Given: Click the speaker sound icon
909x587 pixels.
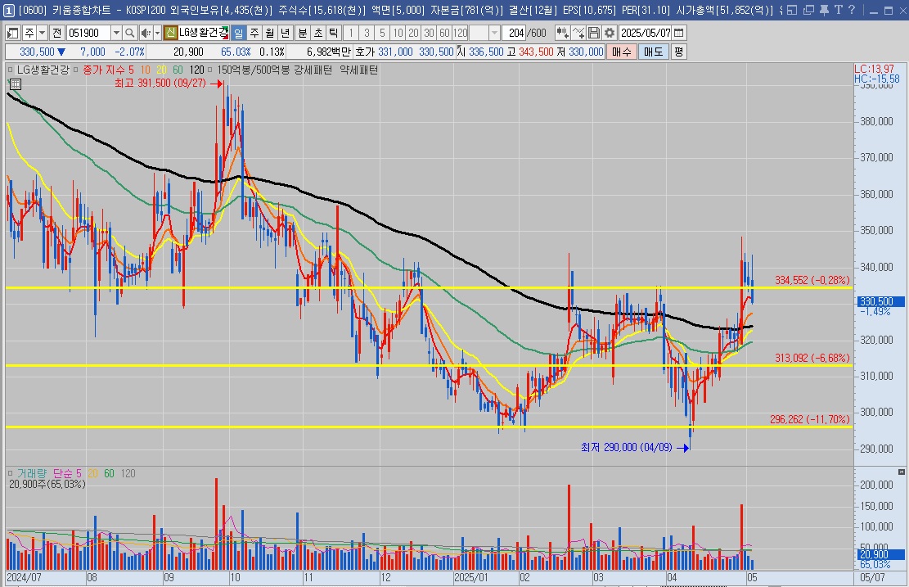Looking at the screenshot, I should pos(146,33).
